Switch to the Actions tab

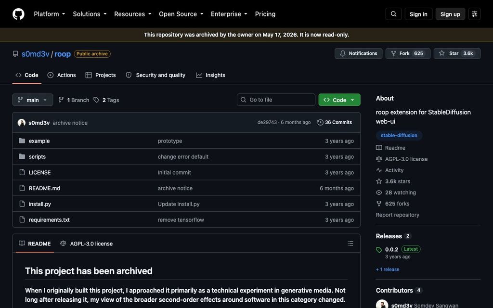(x=62, y=75)
